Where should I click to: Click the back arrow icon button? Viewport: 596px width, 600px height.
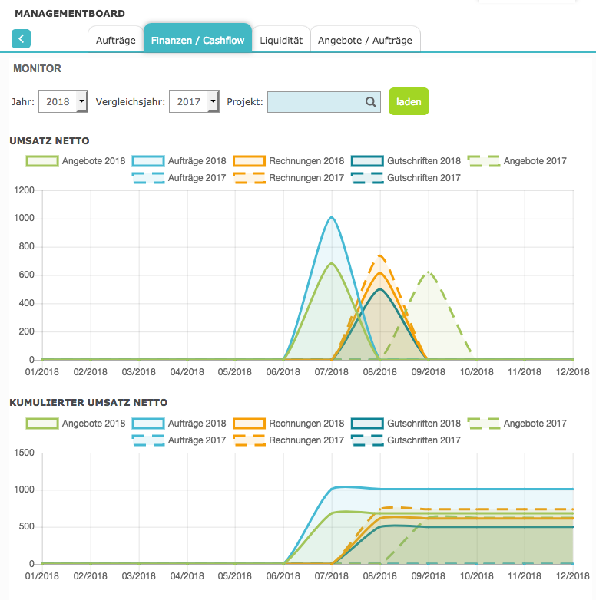pos(22,38)
